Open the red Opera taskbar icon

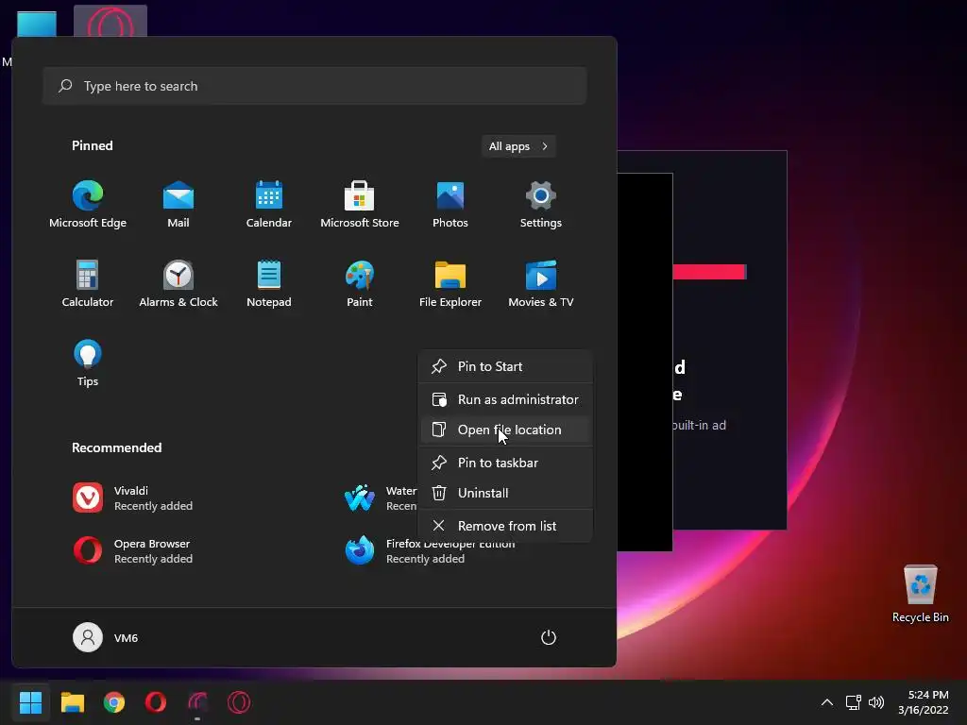156,702
